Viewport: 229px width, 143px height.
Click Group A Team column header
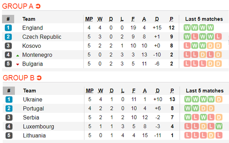click(29, 19)
